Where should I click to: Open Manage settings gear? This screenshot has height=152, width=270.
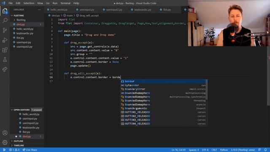(x=5, y=142)
